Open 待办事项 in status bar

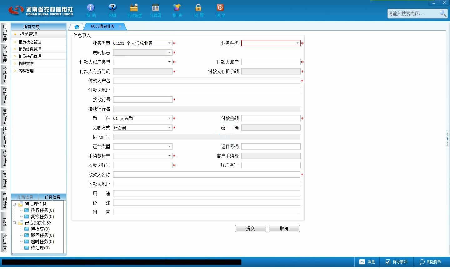tap(396, 262)
